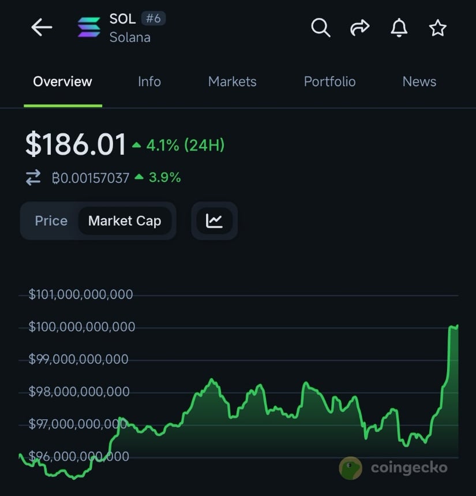
Task: Tap the CoinGecko gecko logo
Action: (x=351, y=468)
